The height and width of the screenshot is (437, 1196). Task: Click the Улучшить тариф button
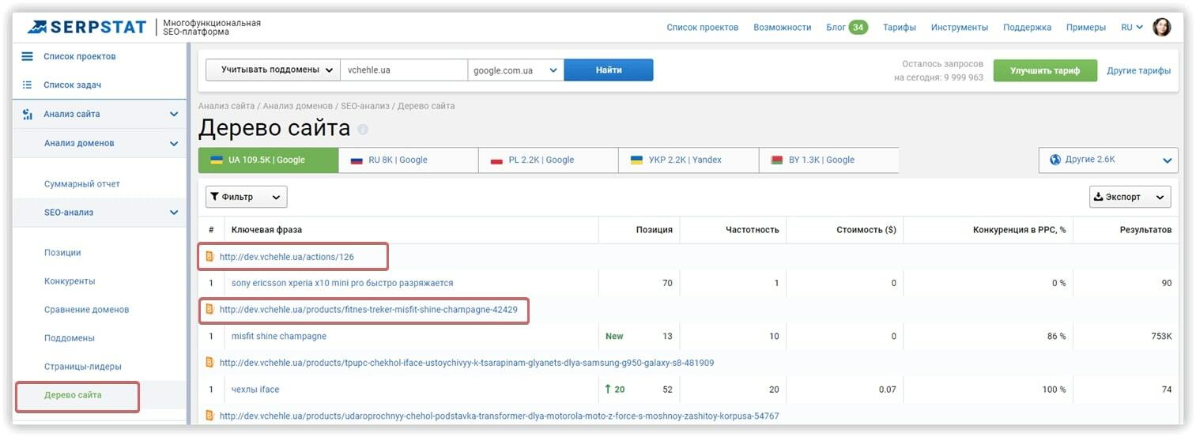[x=1045, y=70]
